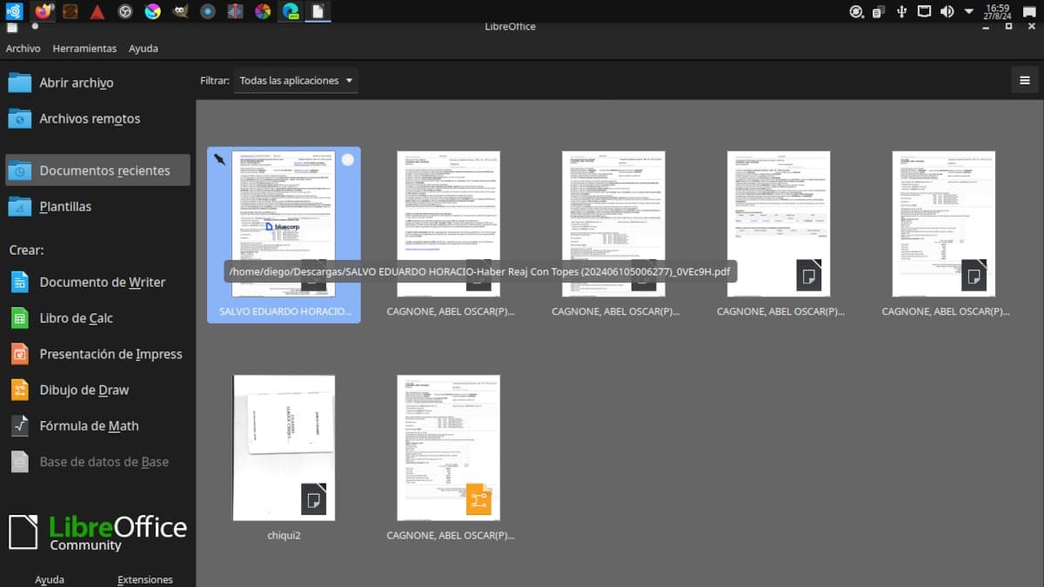Viewport: 1044px width, 587px height.
Task: Open the Plantillas templates view
Action: coord(65,207)
